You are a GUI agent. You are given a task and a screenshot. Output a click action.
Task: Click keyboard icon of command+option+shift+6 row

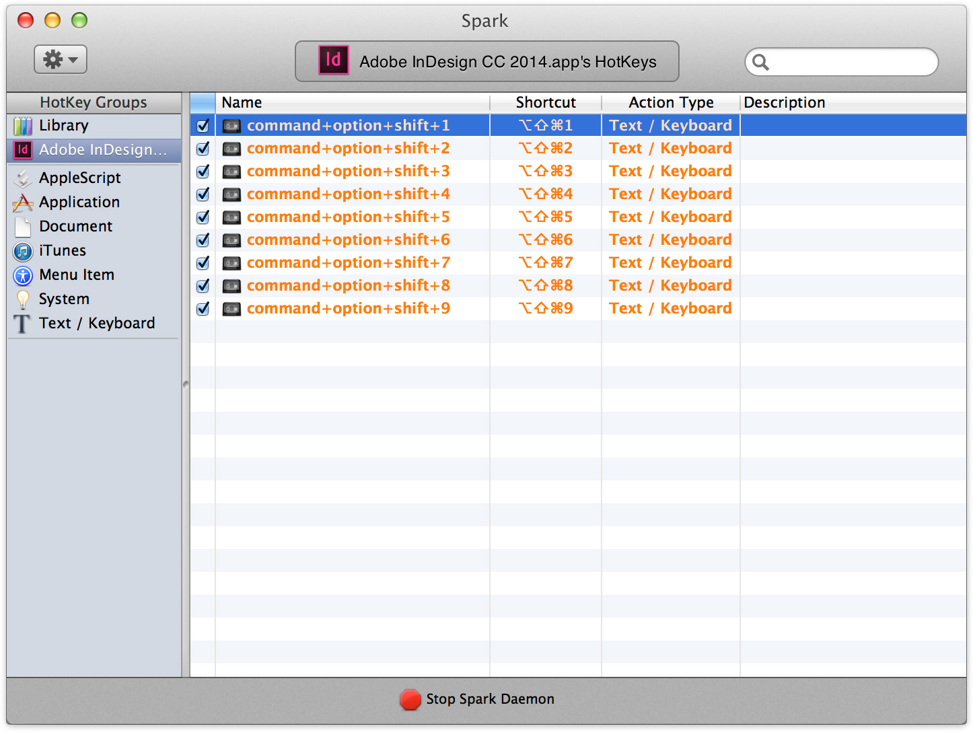[232, 240]
